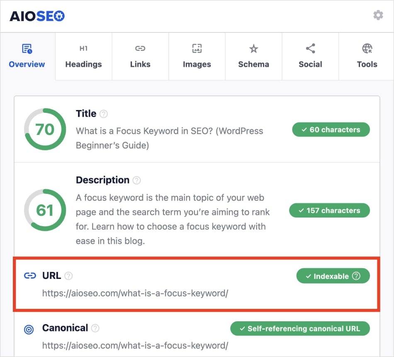Image resolution: width=394 pixels, height=357 pixels.
Task: Click the help icon inside Indexable badge
Action: (356, 276)
